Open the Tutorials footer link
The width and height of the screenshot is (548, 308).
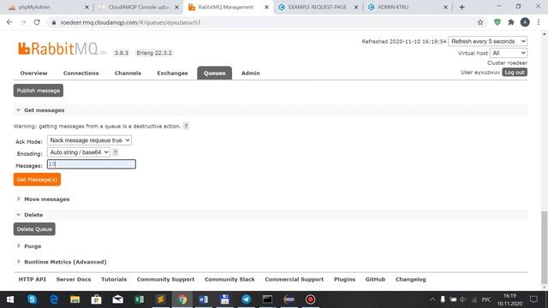tap(114, 280)
